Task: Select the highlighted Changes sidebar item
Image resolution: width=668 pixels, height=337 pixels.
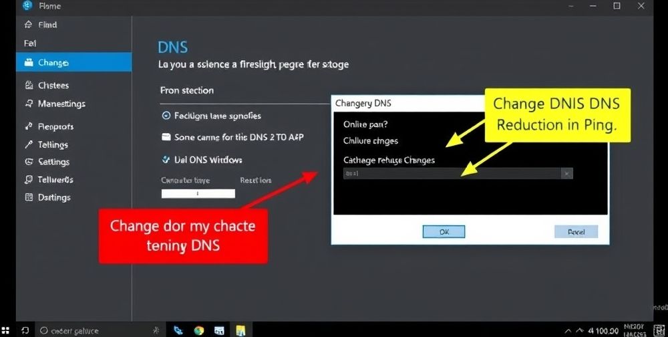Action: [x=73, y=62]
